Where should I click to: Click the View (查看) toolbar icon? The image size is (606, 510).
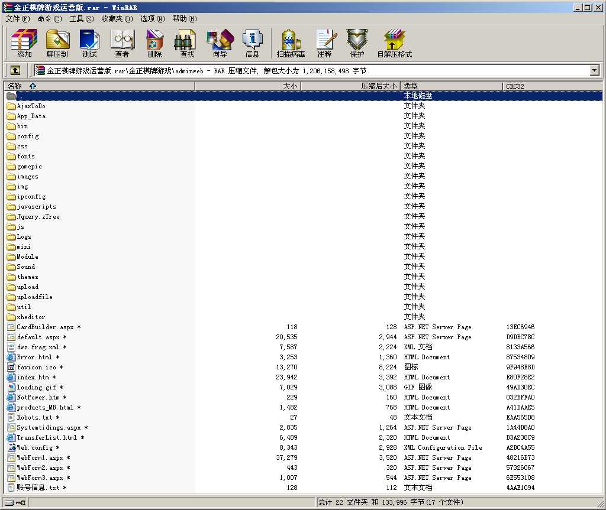pos(122,43)
